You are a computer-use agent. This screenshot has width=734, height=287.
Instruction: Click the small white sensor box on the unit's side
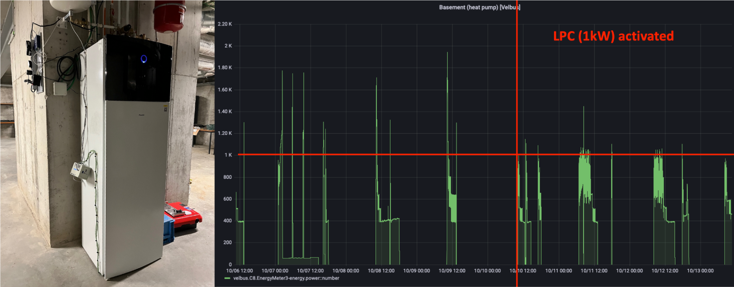[81, 171]
